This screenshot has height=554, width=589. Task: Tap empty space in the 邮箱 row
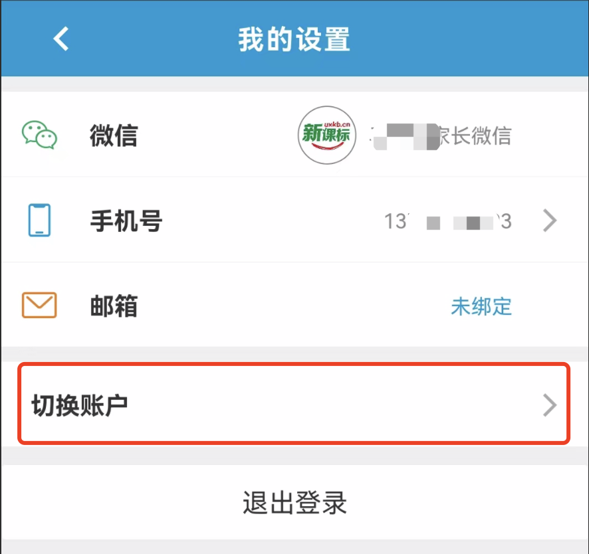click(x=293, y=306)
